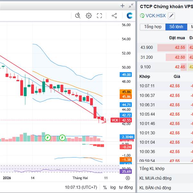193x193 pixels.
Task: Click the share chart icon
Action: [114, 15]
